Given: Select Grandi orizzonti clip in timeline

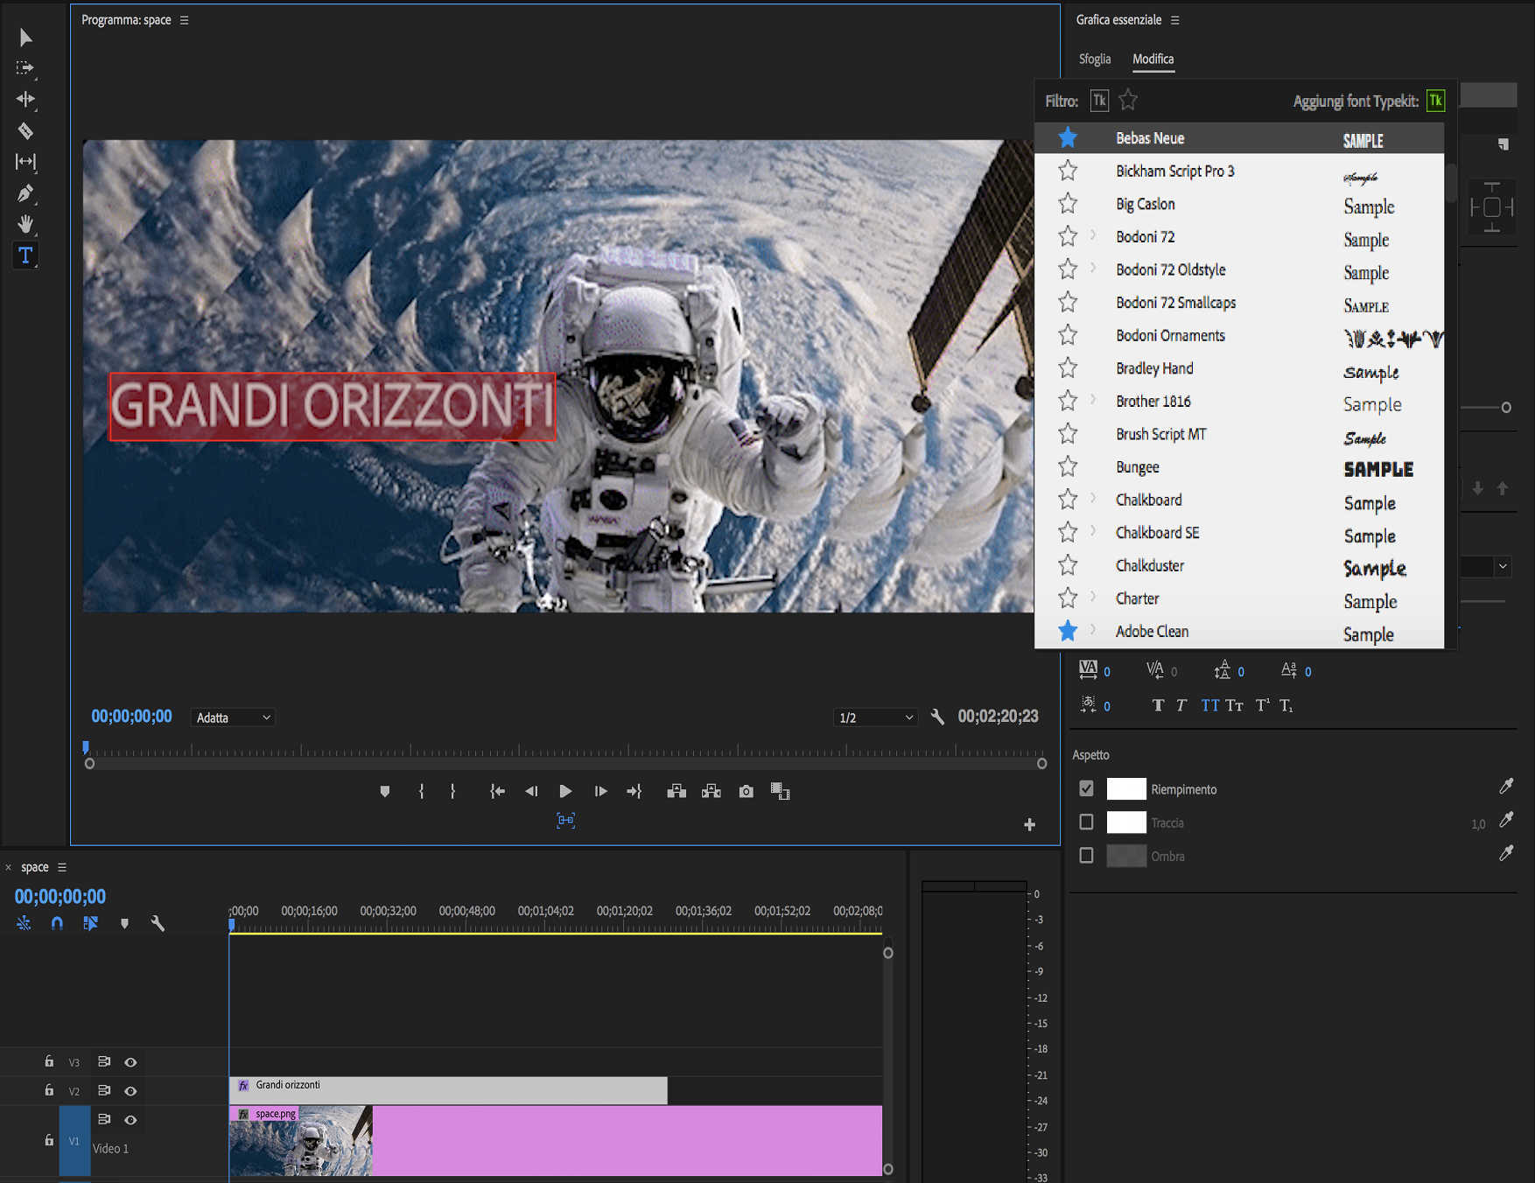Looking at the screenshot, I should 448,1090.
